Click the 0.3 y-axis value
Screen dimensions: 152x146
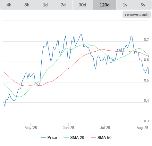tap(146, 121)
